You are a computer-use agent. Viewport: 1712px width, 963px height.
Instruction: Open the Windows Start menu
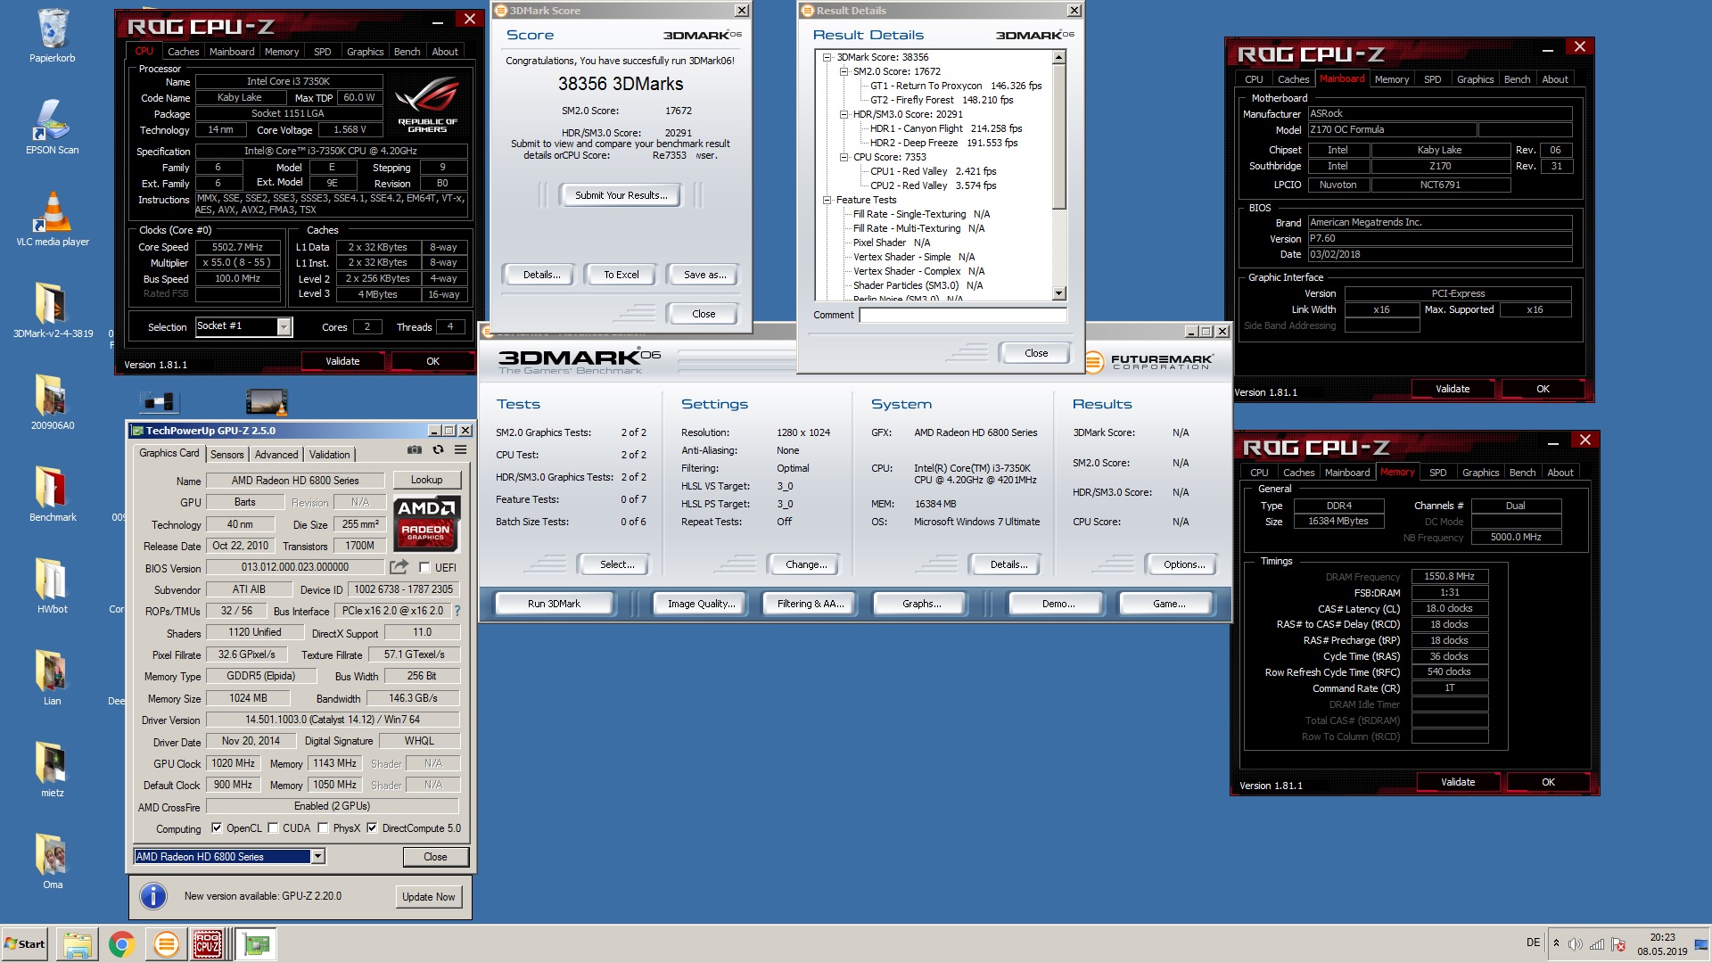click(x=25, y=944)
